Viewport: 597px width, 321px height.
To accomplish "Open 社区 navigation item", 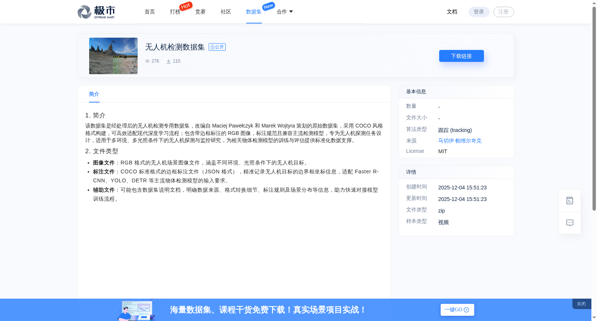I will point(226,12).
